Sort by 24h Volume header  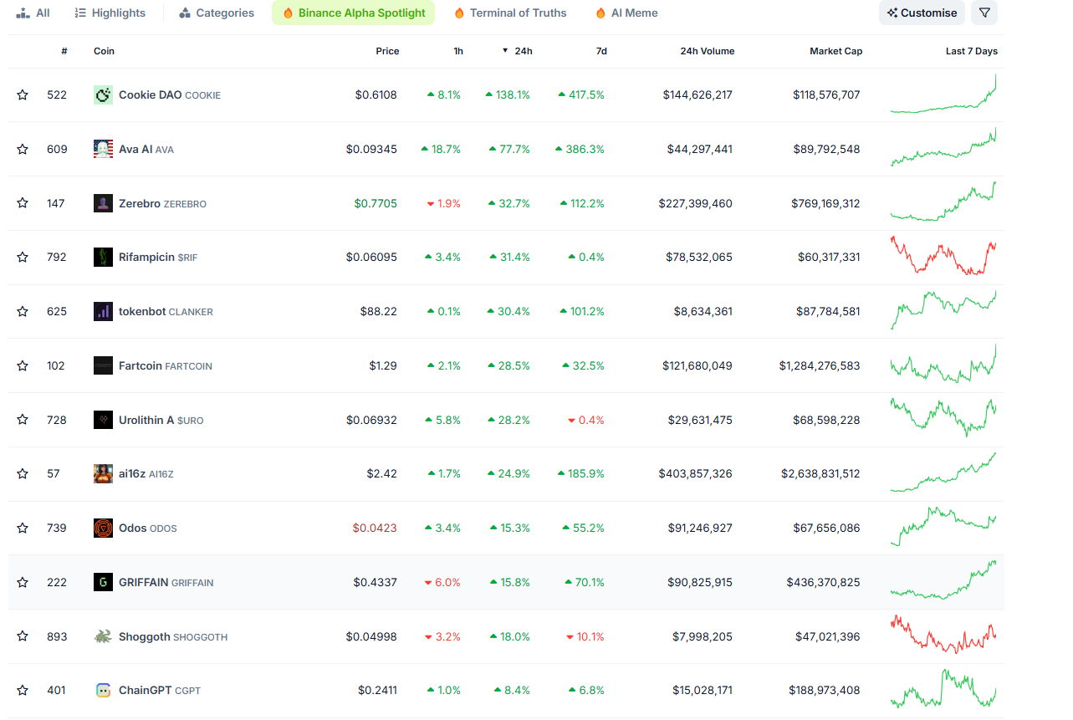coord(707,51)
